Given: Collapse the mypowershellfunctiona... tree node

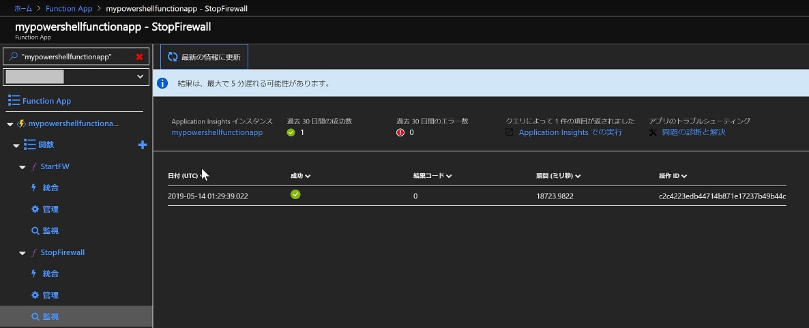Looking at the screenshot, I should [x=10, y=124].
